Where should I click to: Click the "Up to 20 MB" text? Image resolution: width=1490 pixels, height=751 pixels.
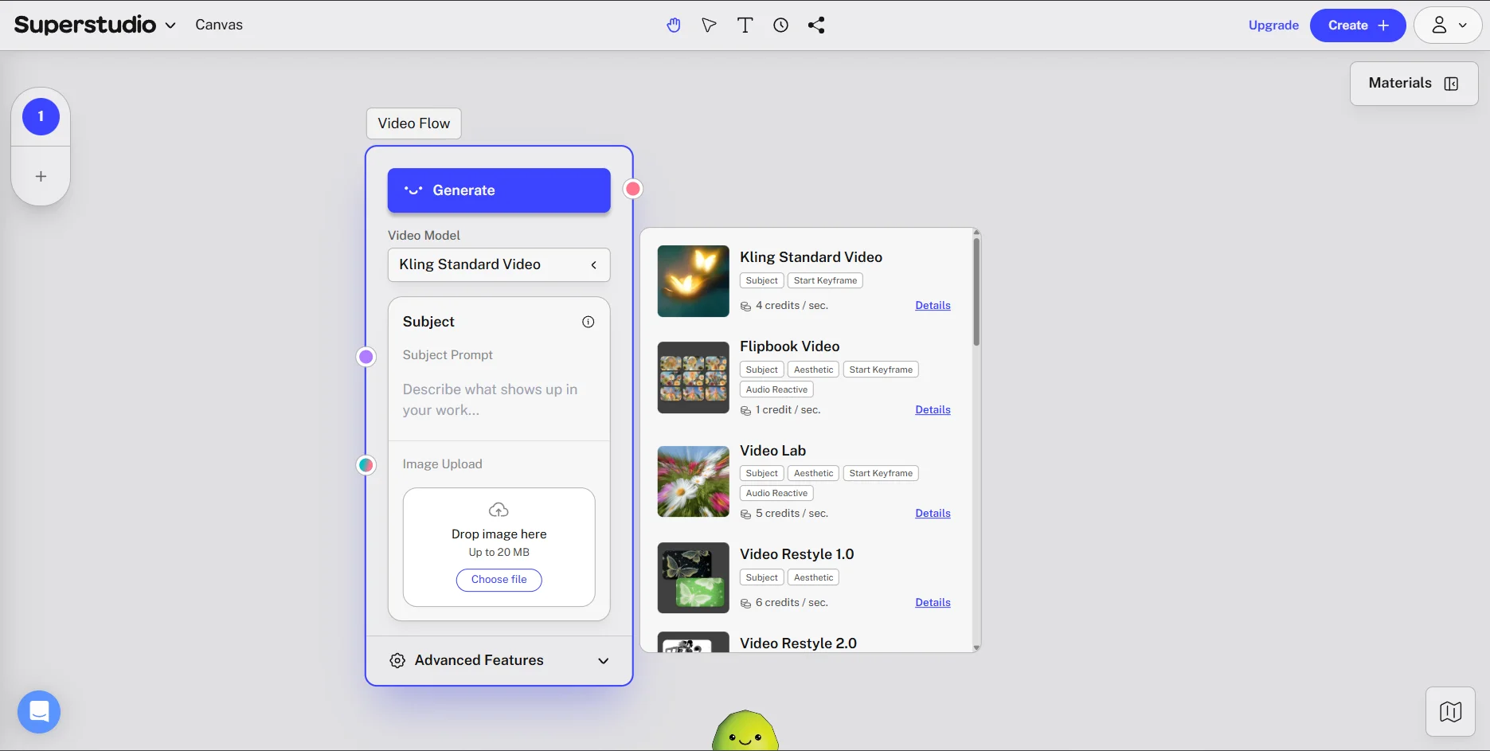coord(499,553)
